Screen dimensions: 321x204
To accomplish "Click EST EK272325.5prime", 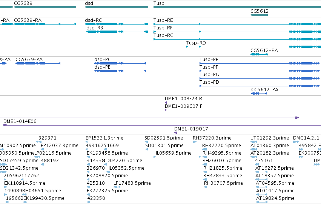I will click(x=107, y=191).
